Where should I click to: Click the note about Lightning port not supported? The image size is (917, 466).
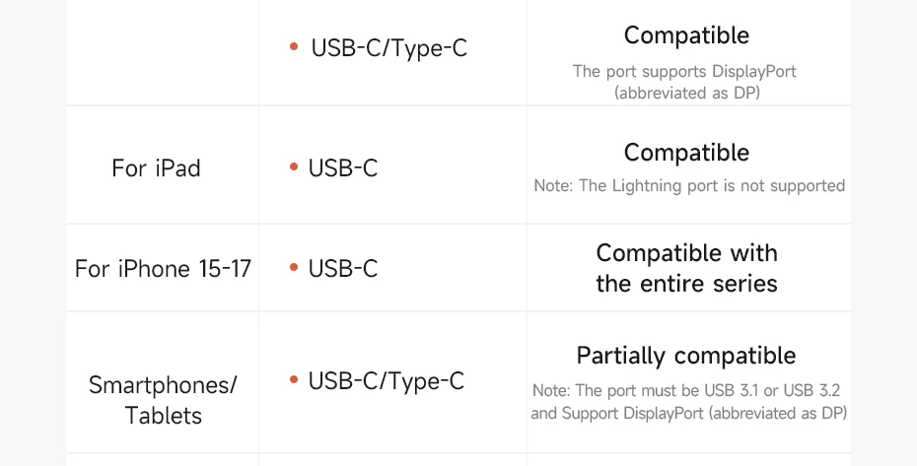(689, 186)
